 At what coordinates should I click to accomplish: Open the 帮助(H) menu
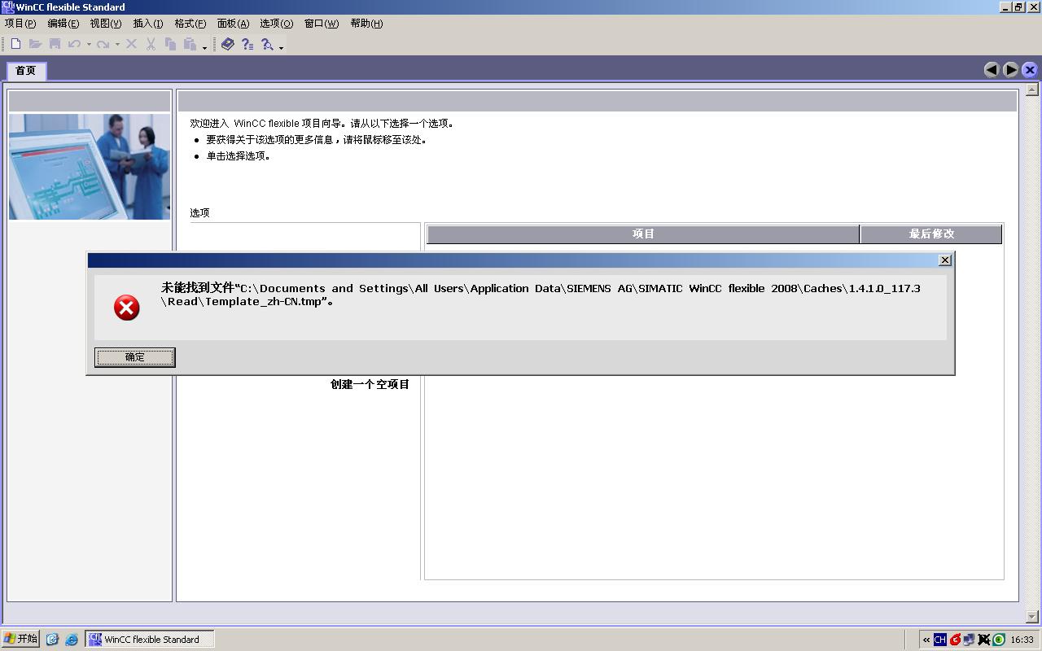(366, 24)
